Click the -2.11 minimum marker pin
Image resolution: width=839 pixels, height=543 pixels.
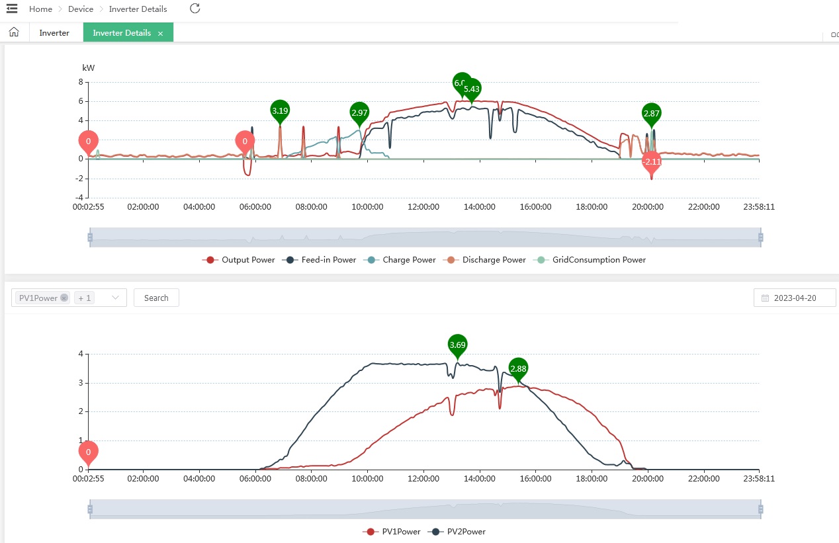pos(652,162)
